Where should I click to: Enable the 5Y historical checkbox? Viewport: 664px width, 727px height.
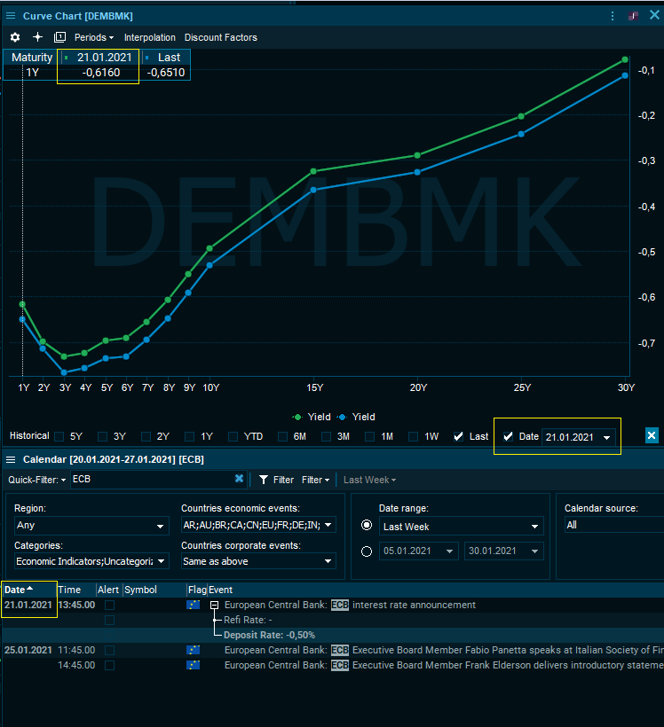[59, 436]
